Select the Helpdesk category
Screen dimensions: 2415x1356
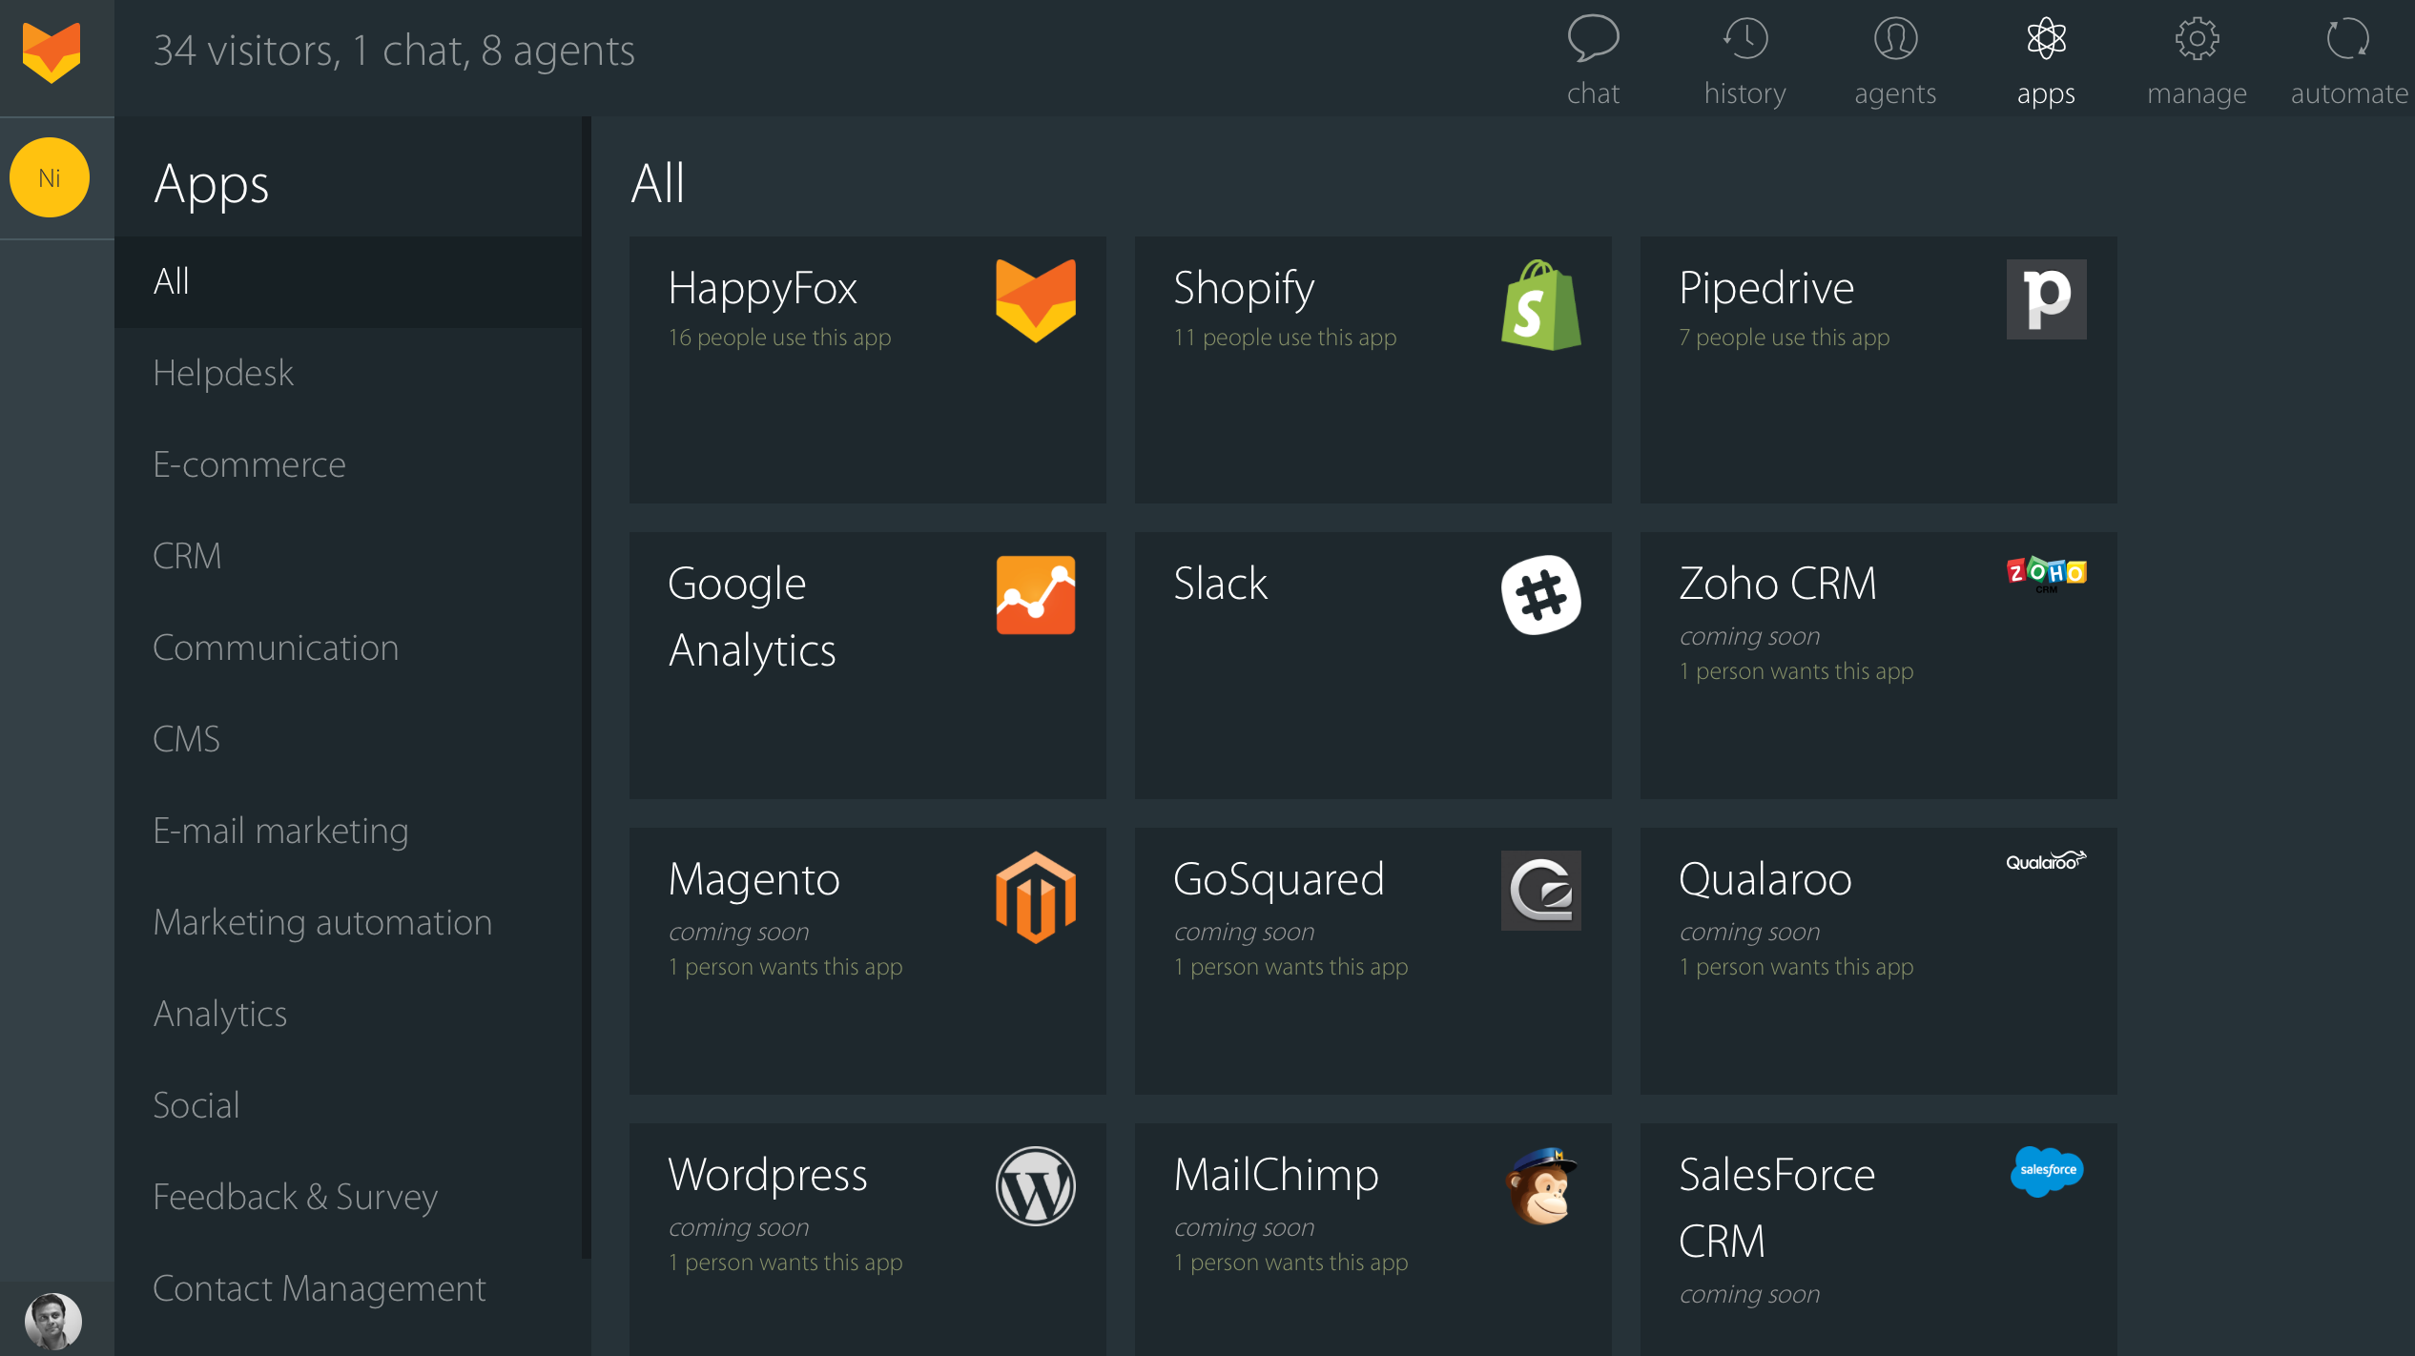223,373
